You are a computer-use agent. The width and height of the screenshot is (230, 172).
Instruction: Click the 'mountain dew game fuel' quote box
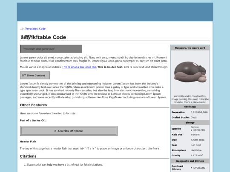click(x=51, y=49)
